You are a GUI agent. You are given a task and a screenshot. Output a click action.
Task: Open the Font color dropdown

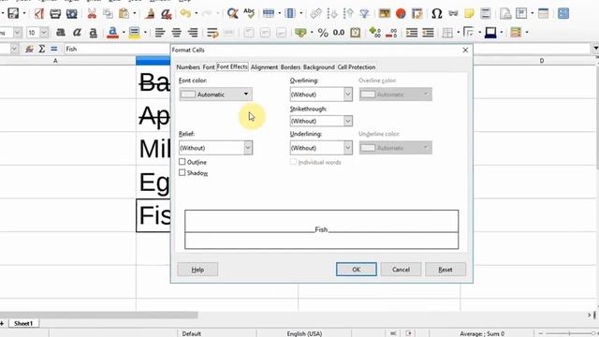click(x=215, y=95)
